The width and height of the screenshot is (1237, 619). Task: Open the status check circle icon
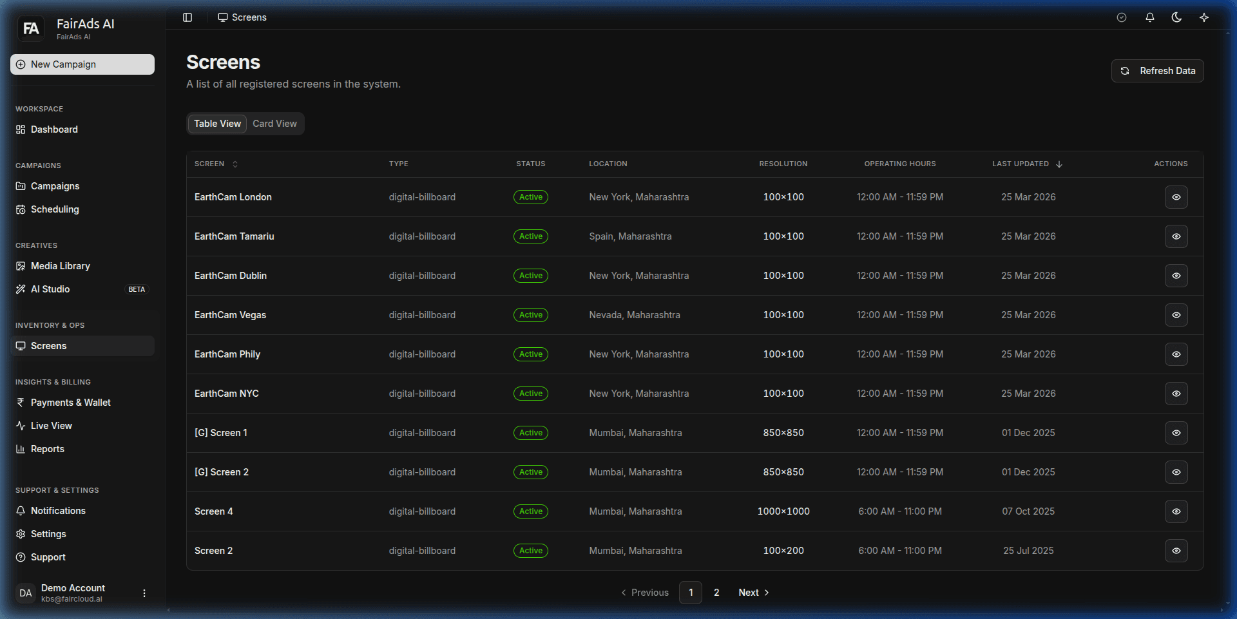[1122, 17]
